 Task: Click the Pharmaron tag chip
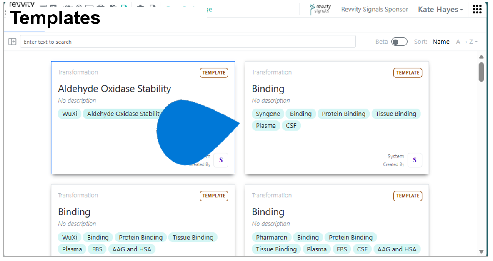tap(271, 237)
